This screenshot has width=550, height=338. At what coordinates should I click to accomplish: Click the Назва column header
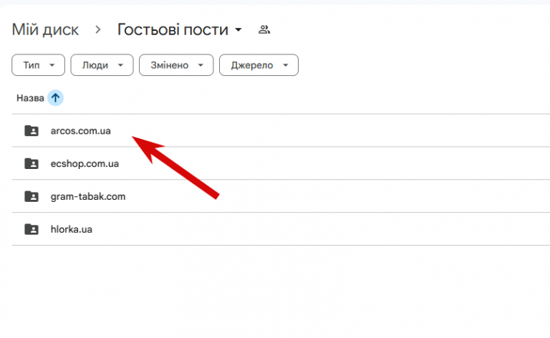pyautogui.click(x=30, y=98)
